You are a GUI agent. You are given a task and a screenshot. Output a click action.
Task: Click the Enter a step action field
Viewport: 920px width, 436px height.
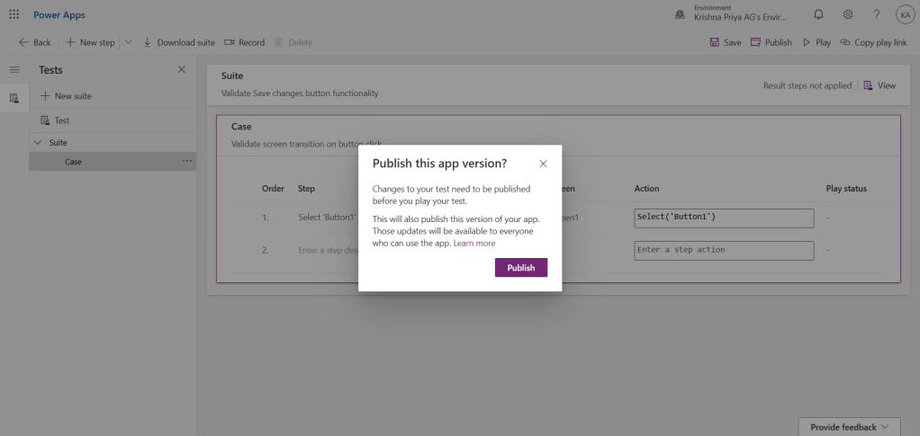(x=724, y=250)
